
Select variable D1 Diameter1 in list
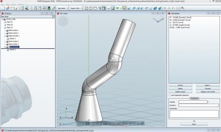pos(180,17)
